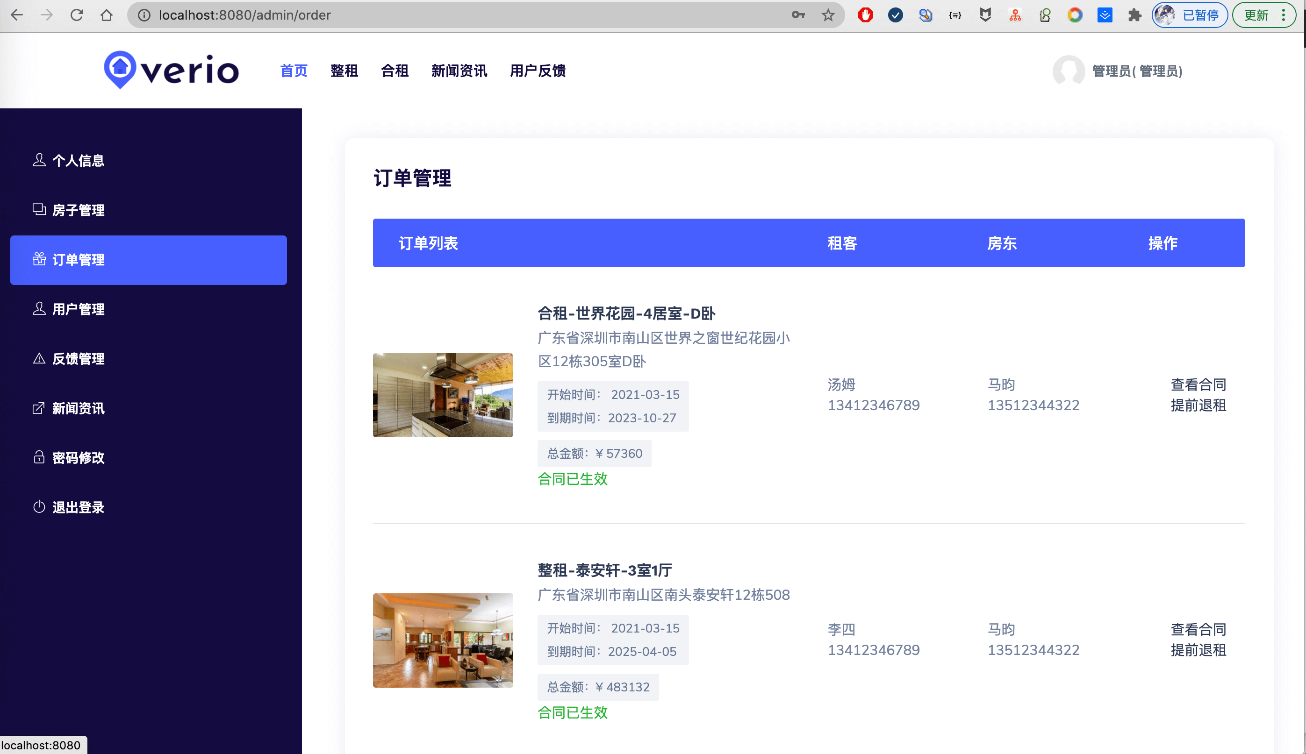Bookmark page with the star icon
This screenshot has width=1306, height=754.
click(x=828, y=15)
